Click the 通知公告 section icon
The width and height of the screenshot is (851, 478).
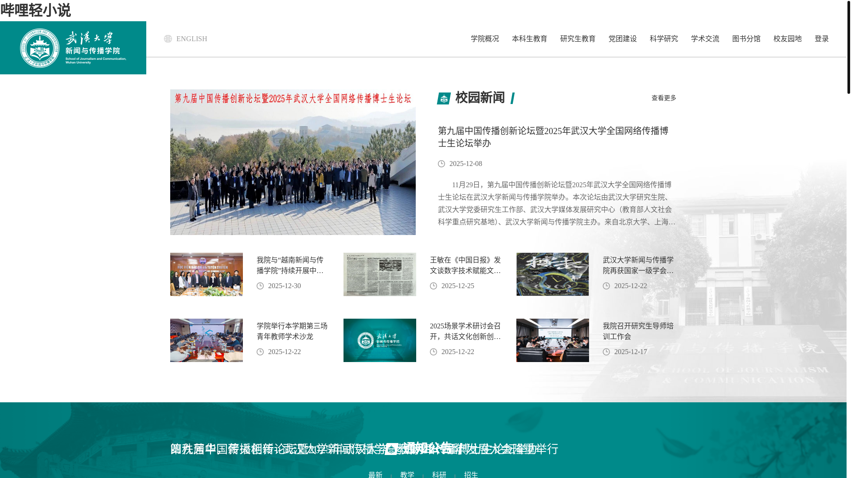(391, 449)
